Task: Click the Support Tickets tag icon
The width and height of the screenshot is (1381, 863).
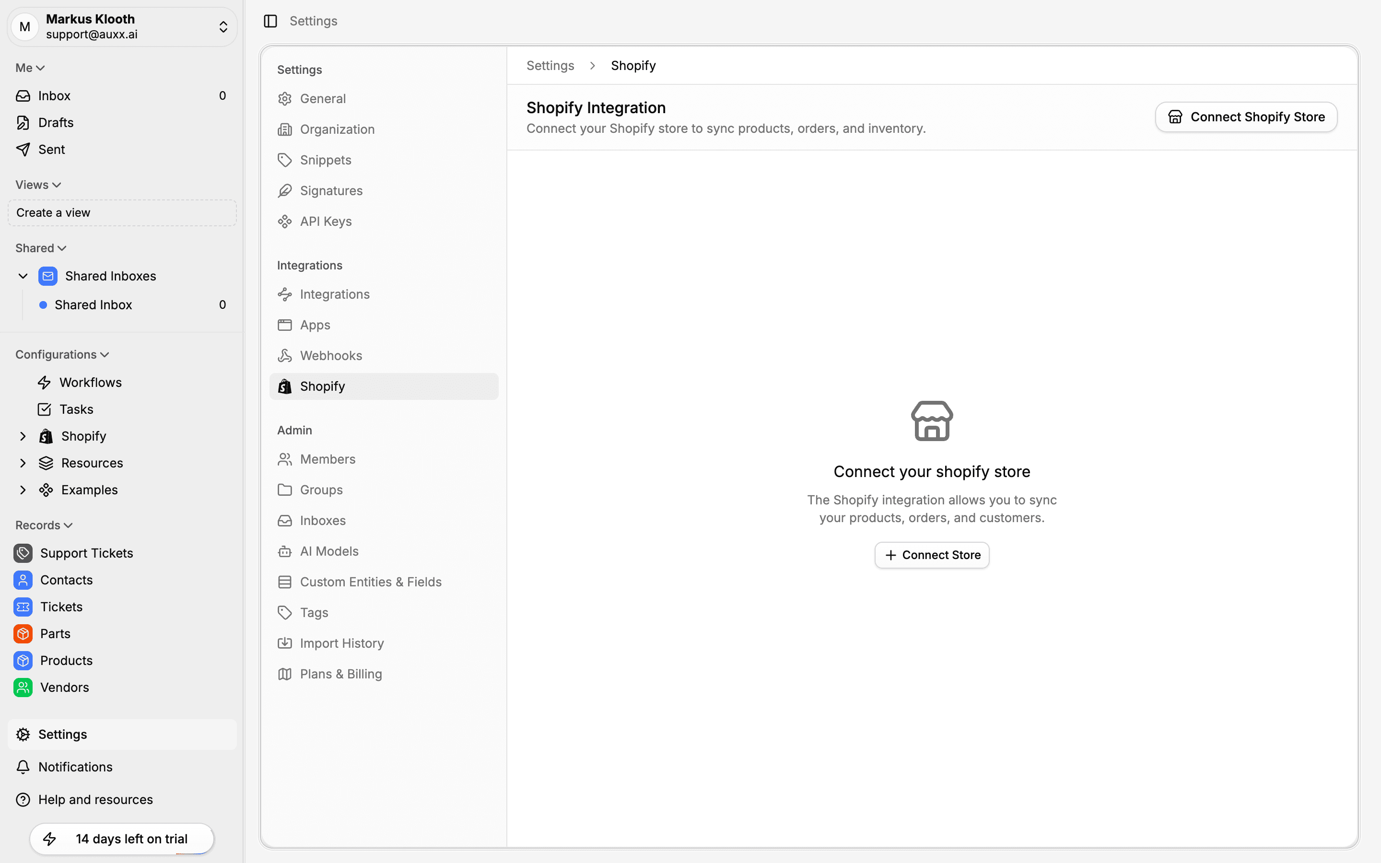Action: point(23,553)
